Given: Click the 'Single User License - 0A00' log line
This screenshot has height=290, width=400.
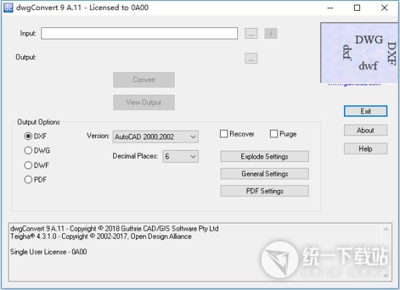Looking at the screenshot, I should pyautogui.click(x=49, y=252).
